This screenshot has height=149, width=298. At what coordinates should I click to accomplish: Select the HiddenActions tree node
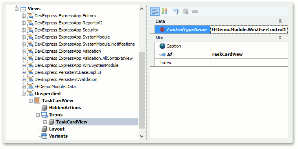point(65,108)
